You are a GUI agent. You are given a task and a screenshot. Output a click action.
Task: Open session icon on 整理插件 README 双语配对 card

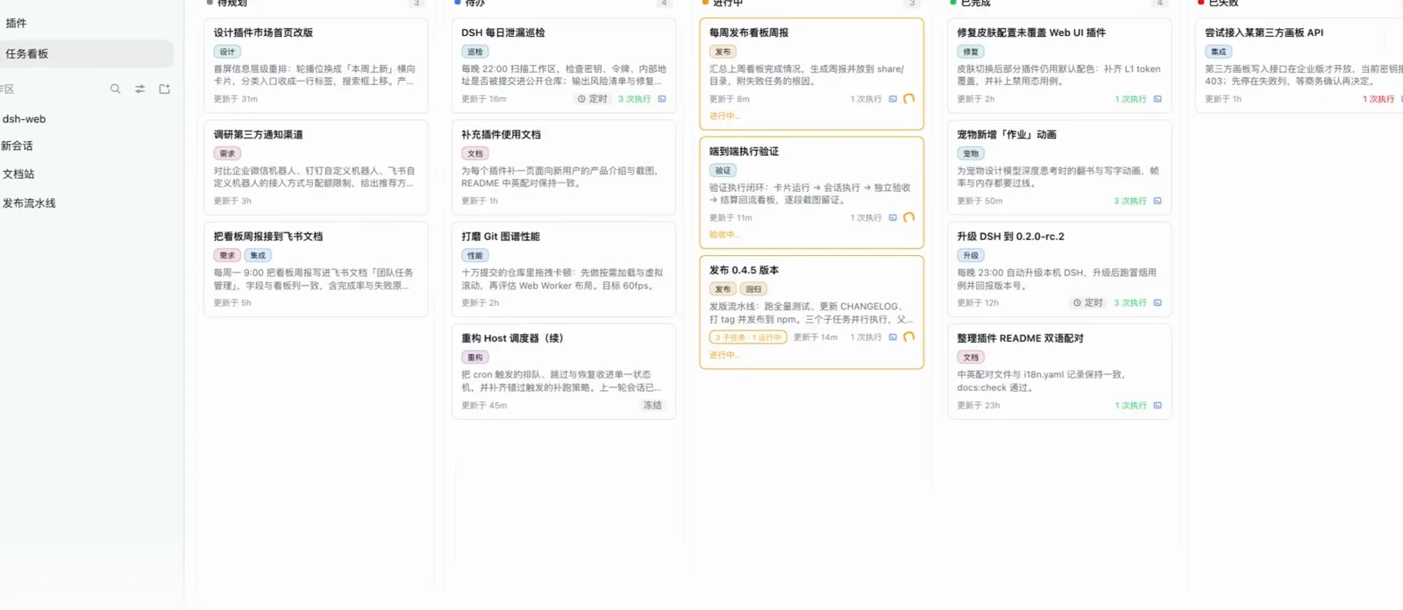tap(1157, 405)
